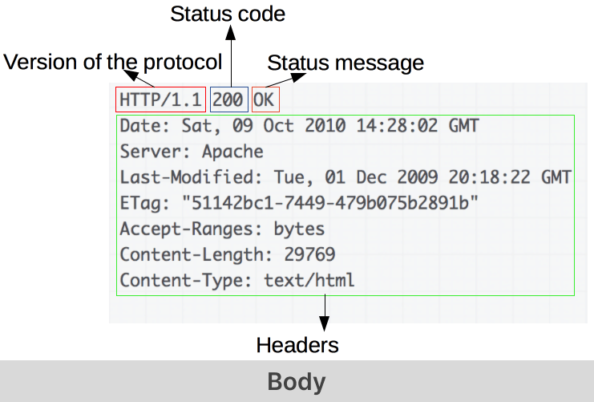The image size is (594, 402).
Task: Select the HTTP/1.1 protocol version box
Action: (161, 99)
